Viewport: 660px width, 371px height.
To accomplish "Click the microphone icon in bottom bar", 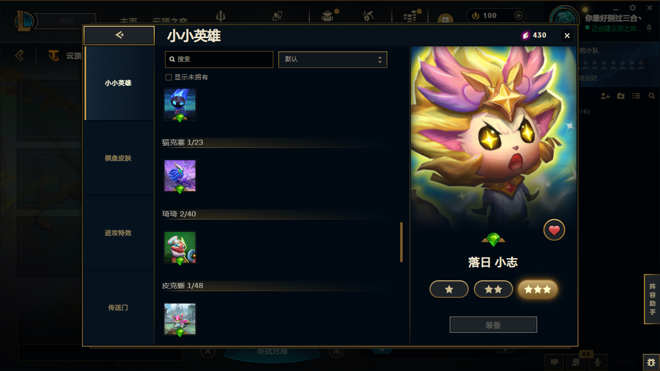I will 597,362.
